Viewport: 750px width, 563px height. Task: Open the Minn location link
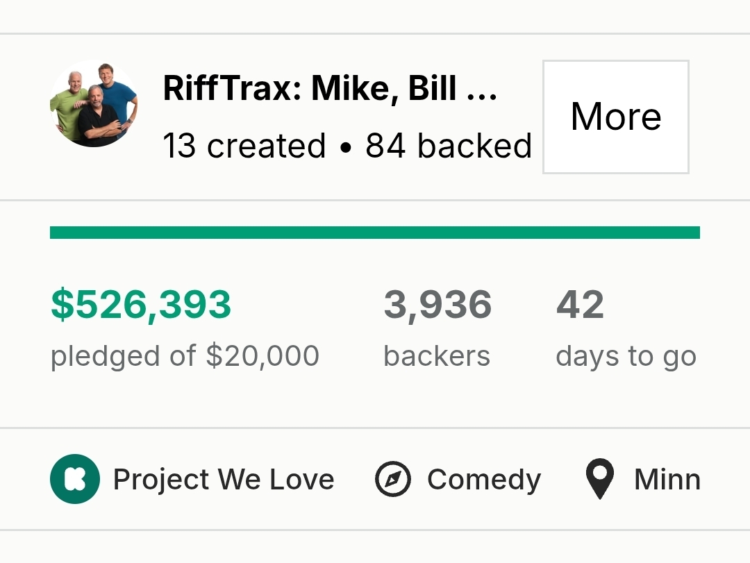click(x=667, y=480)
